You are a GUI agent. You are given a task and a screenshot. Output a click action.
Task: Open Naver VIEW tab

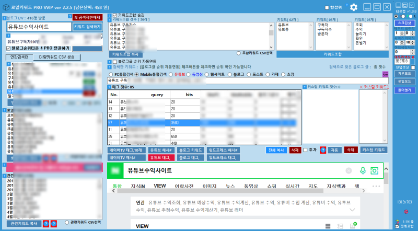tap(160, 186)
